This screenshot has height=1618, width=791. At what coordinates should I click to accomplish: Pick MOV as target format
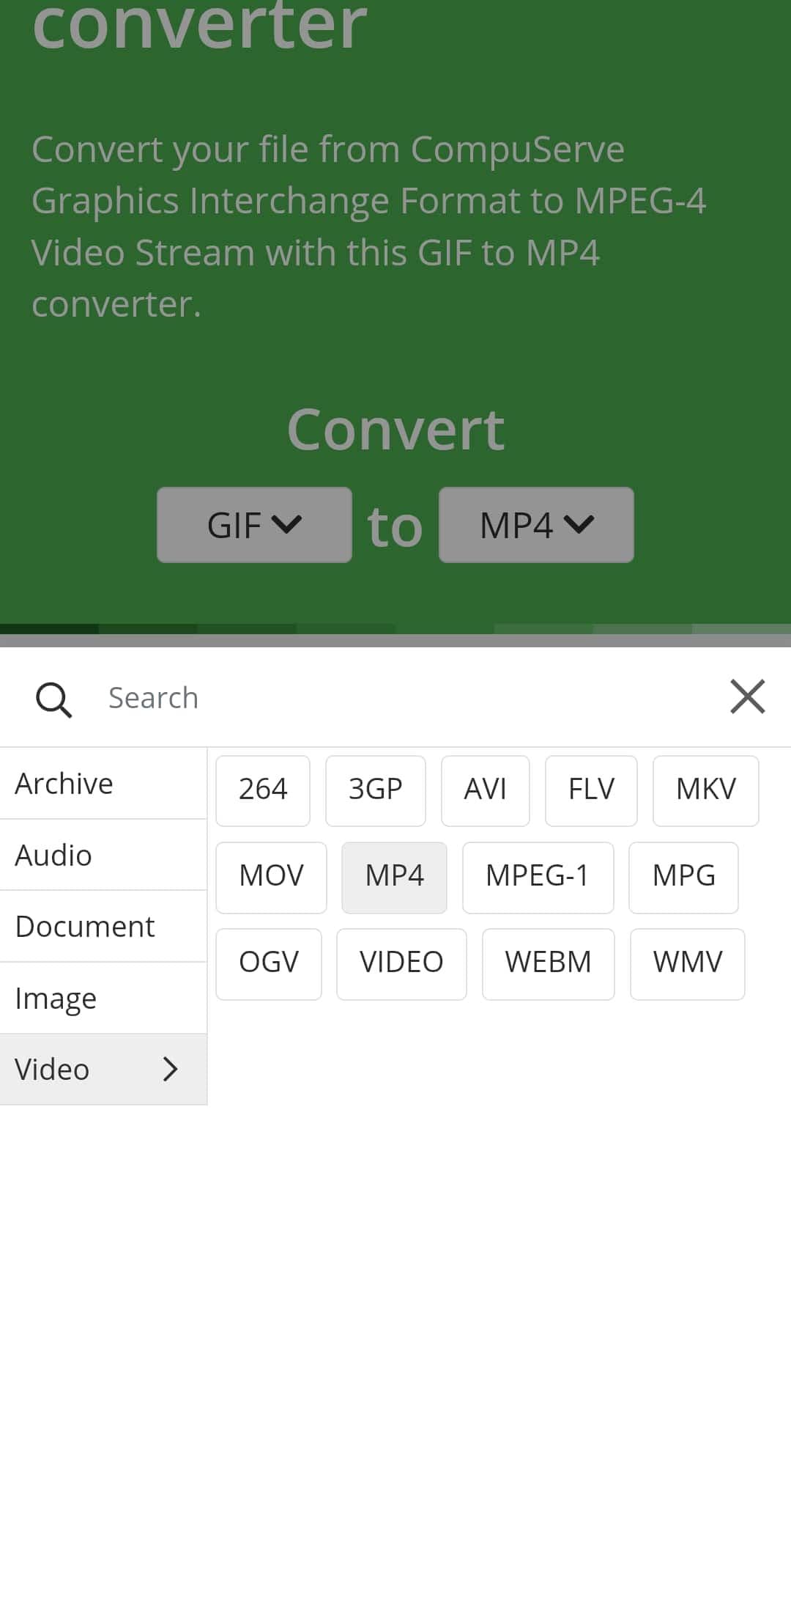271,877
